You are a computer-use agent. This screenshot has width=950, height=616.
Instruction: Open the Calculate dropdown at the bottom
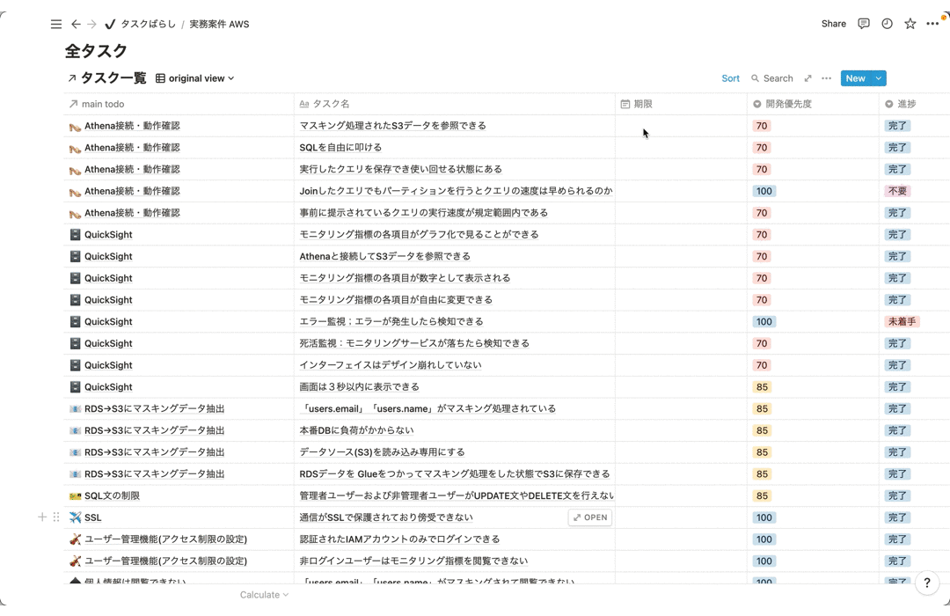[x=263, y=595]
